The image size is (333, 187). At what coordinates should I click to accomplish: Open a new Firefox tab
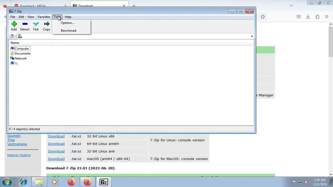[134, 6]
